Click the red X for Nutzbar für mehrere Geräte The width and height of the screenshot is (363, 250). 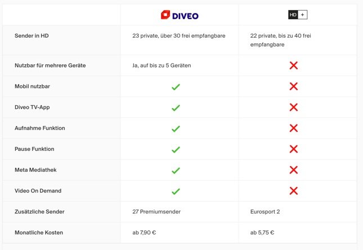click(x=293, y=65)
